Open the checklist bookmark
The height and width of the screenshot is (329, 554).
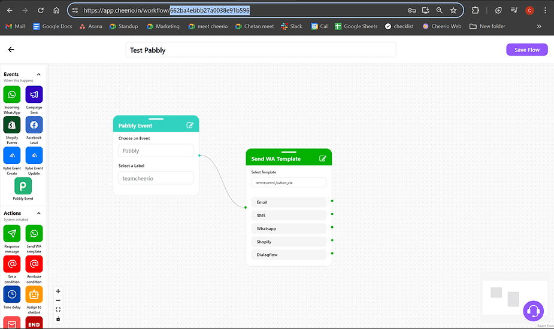point(399,26)
